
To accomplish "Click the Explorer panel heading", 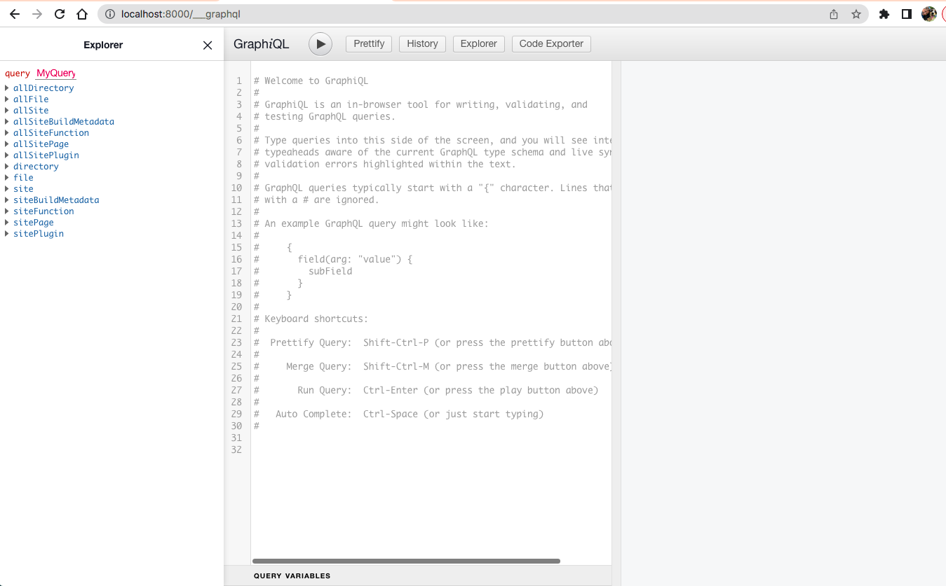I will click(103, 45).
